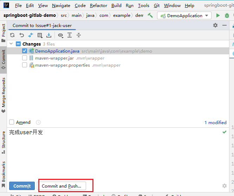Click the DemoApplication.java file icon
The height and width of the screenshot is (196, 234).
point(31,51)
